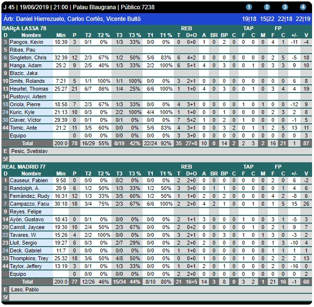This screenshot has width=314, height=307.
Task: Click Llull, Sergio in Real Madrid roster
Action: click(24, 243)
